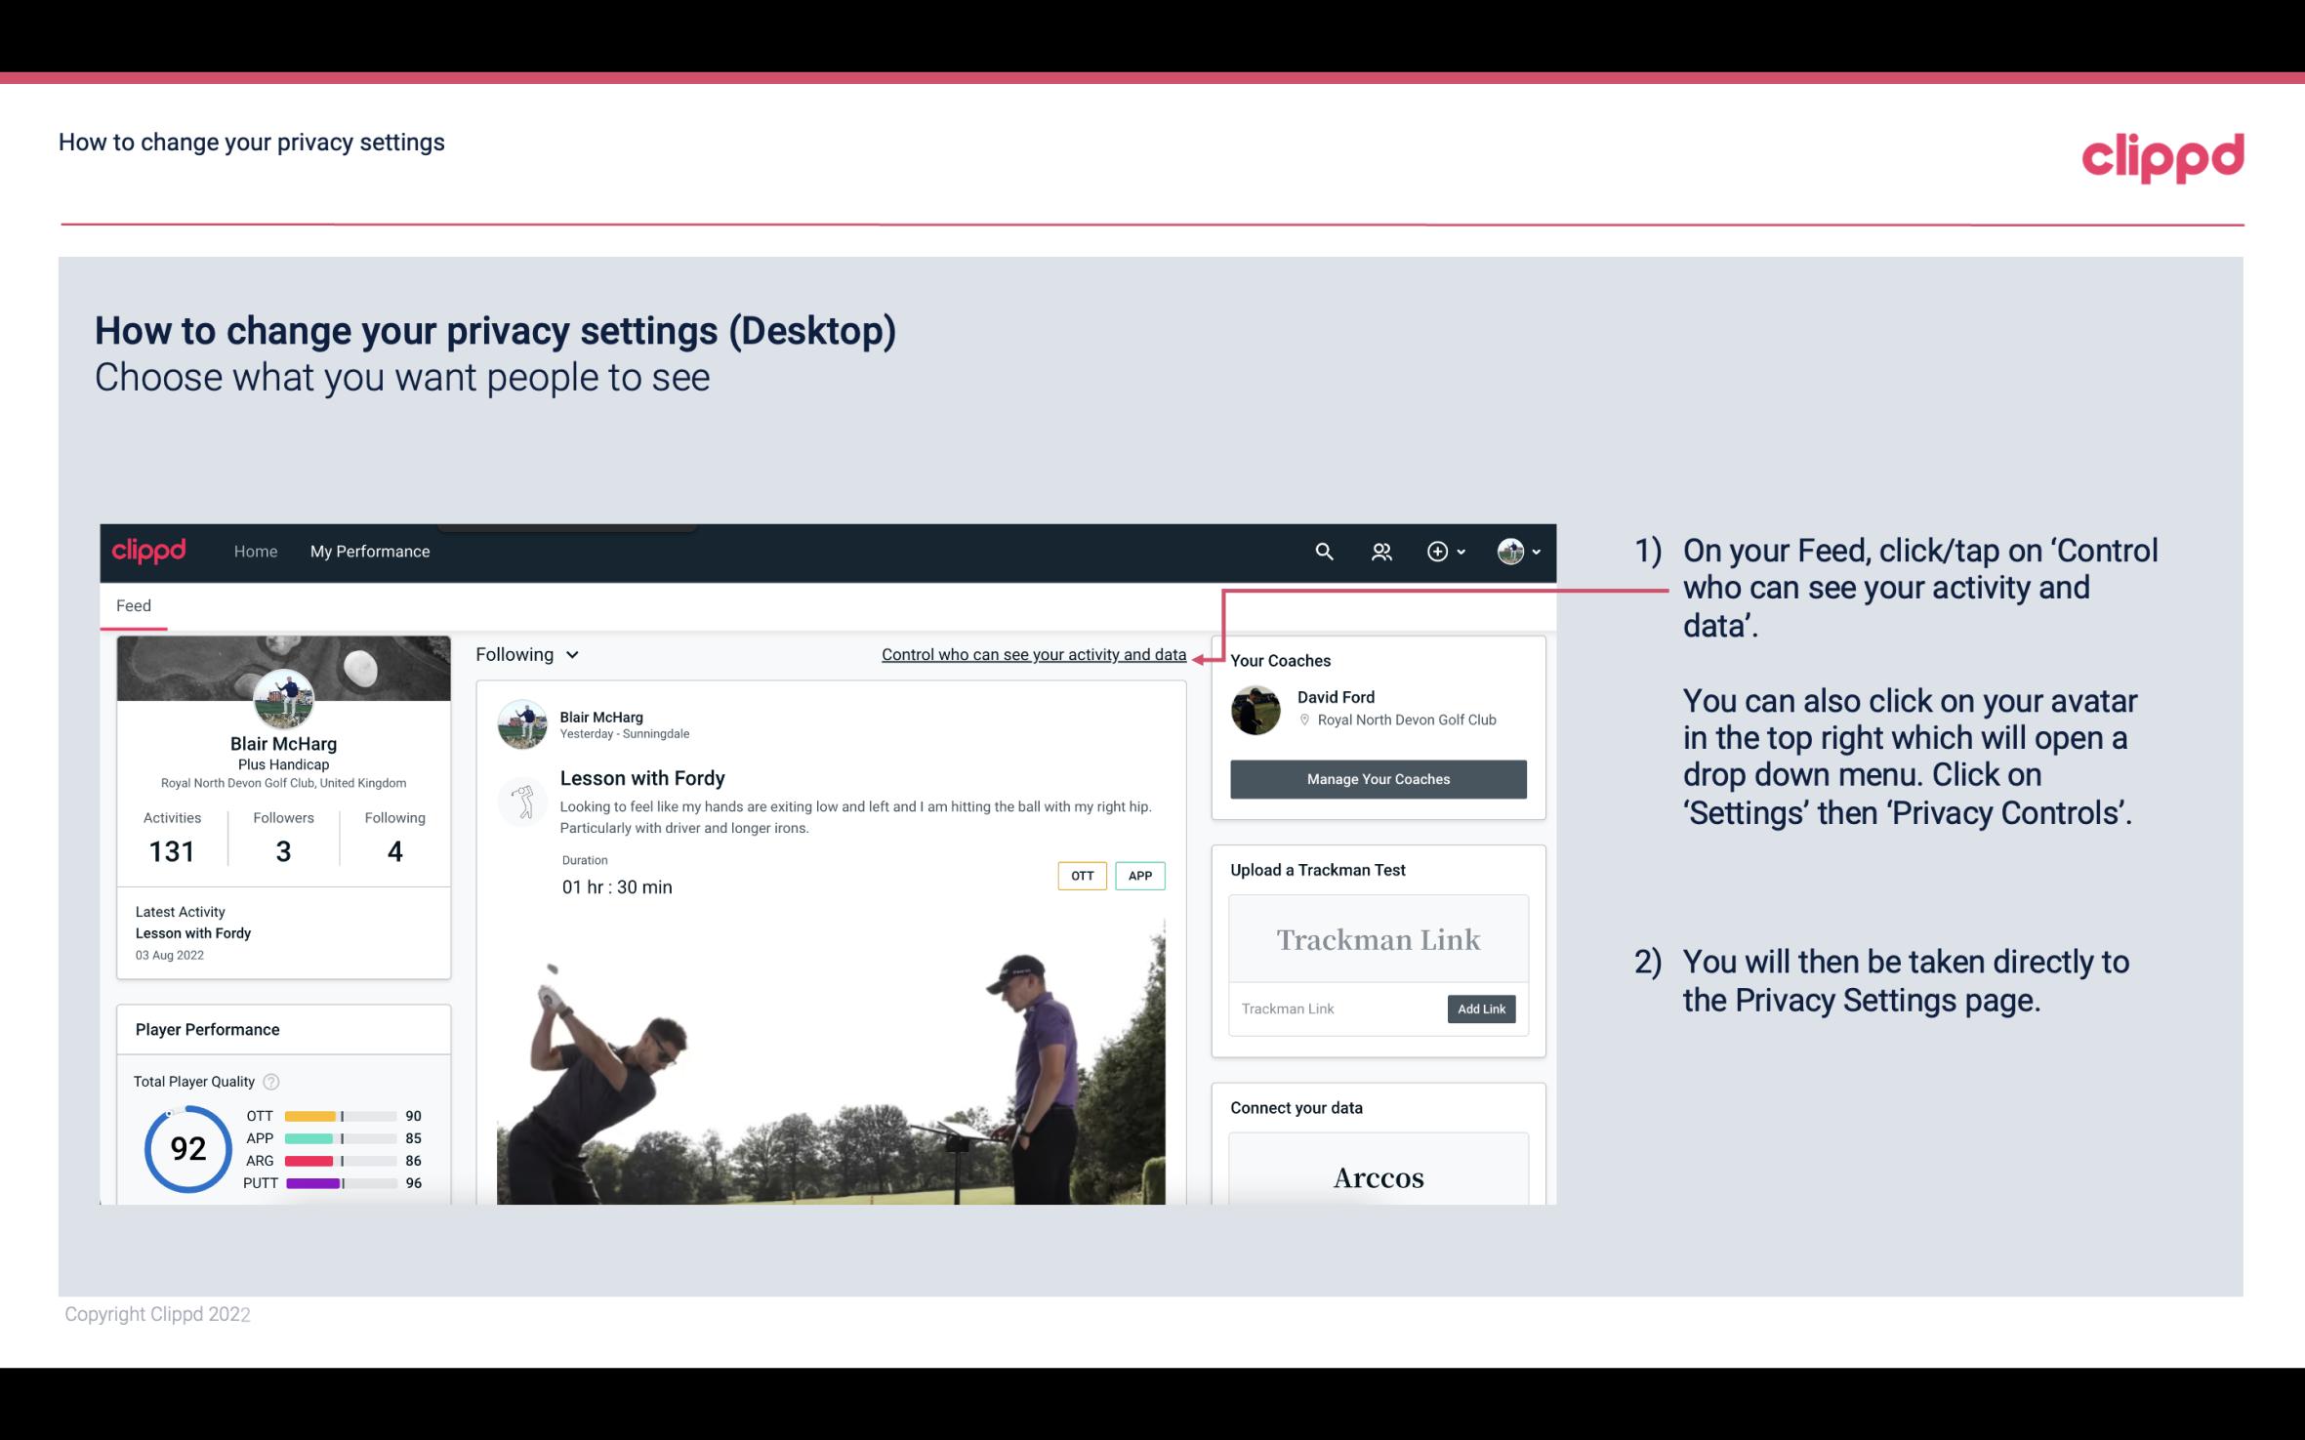Click the user avatar icon top right

click(x=1510, y=549)
